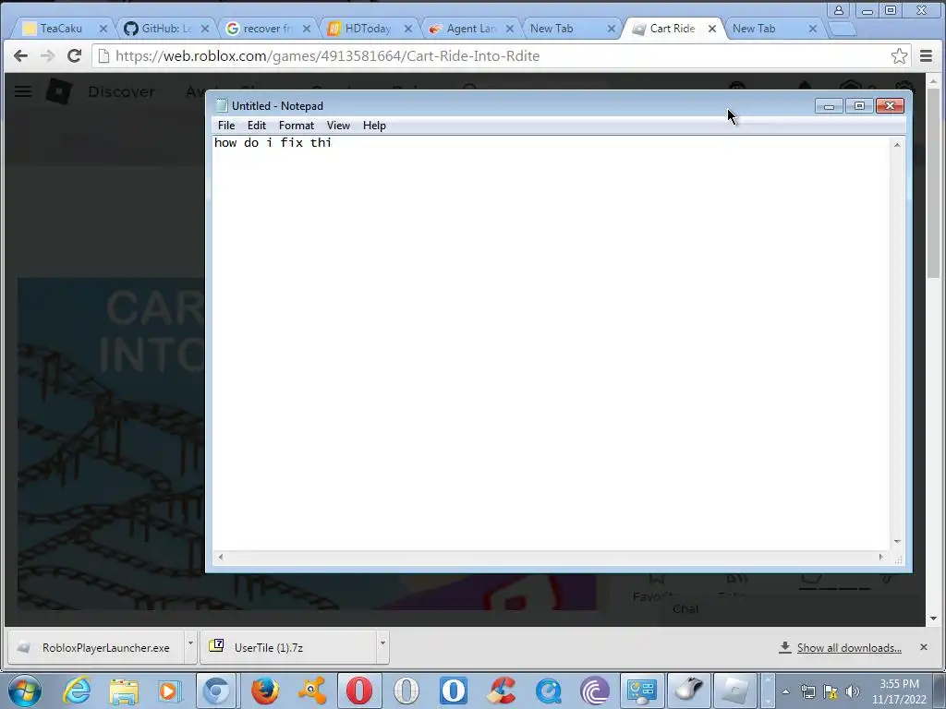
Task: Click Notepad horizontal scrollbar right arrow
Action: (x=880, y=557)
